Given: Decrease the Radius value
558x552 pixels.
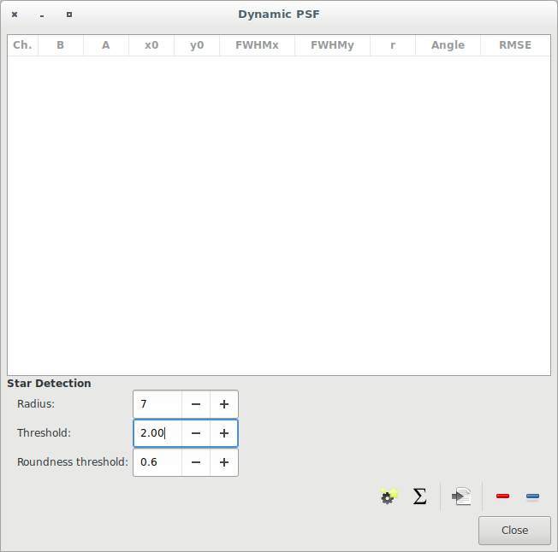Looking at the screenshot, I should tap(196, 404).
